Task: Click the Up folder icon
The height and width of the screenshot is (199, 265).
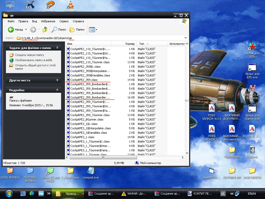Action: click(x=45, y=30)
